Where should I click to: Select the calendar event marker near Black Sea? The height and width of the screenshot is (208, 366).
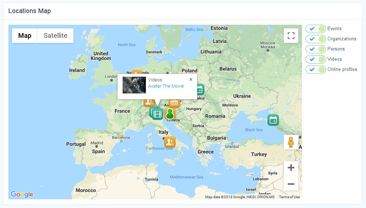tap(273, 120)
